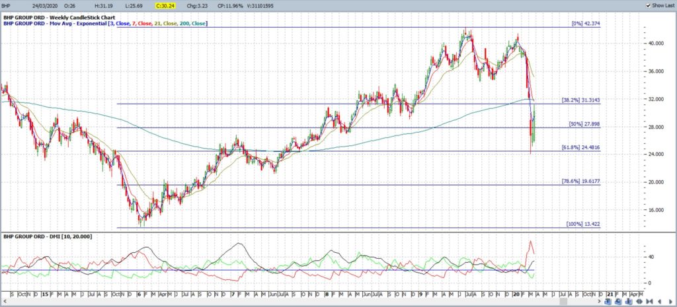Click the [38.2%] 31.3143 Fibonacci label
Viewport: 677px width, 307px height.
[580, 100]
